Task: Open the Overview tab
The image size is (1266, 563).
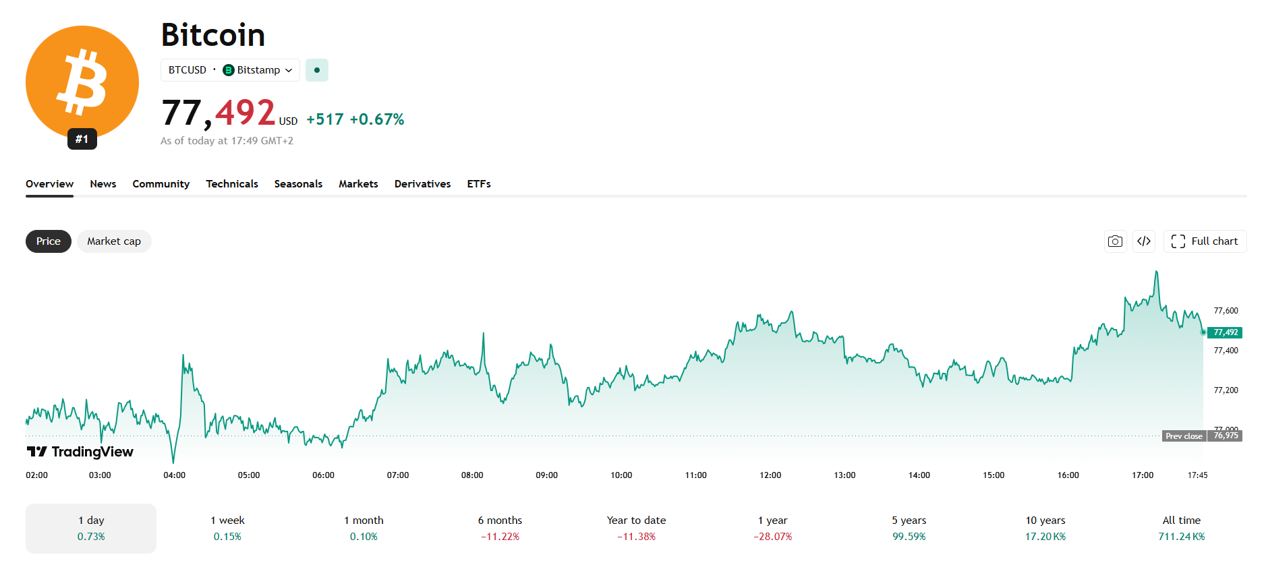Action: [x=49, y=184]
